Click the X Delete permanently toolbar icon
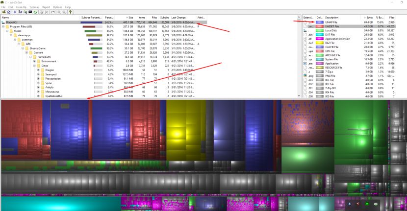407x211 pixels. tap(47, 12)
